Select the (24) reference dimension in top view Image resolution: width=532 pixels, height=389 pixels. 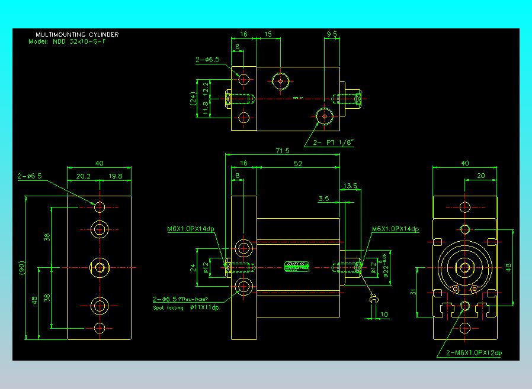(x=193, y=99)
